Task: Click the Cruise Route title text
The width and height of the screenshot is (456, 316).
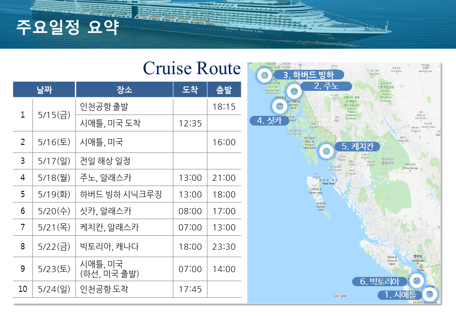Action: click(192, 68)
